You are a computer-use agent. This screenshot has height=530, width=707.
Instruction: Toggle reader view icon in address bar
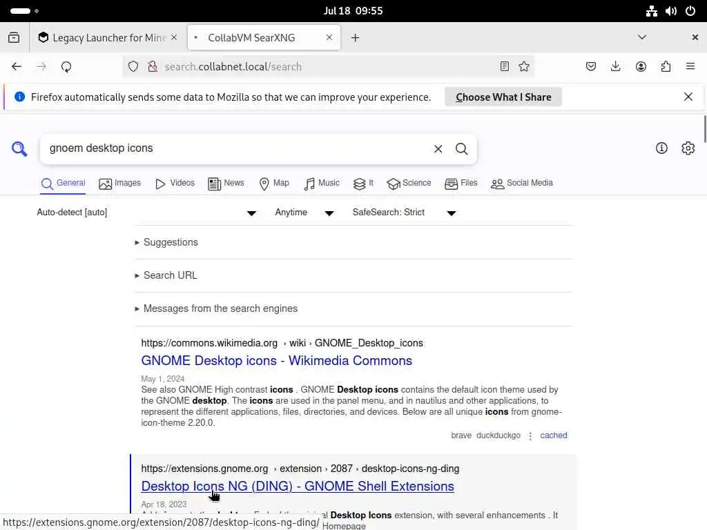tap(505, 67)
